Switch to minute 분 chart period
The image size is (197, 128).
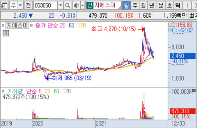(161, 5)
